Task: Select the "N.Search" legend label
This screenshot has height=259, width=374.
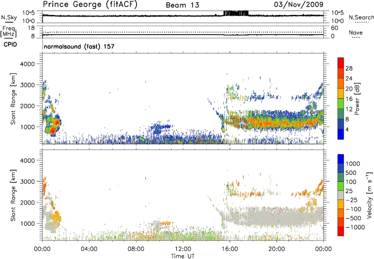Action: (x=361, y=17)
